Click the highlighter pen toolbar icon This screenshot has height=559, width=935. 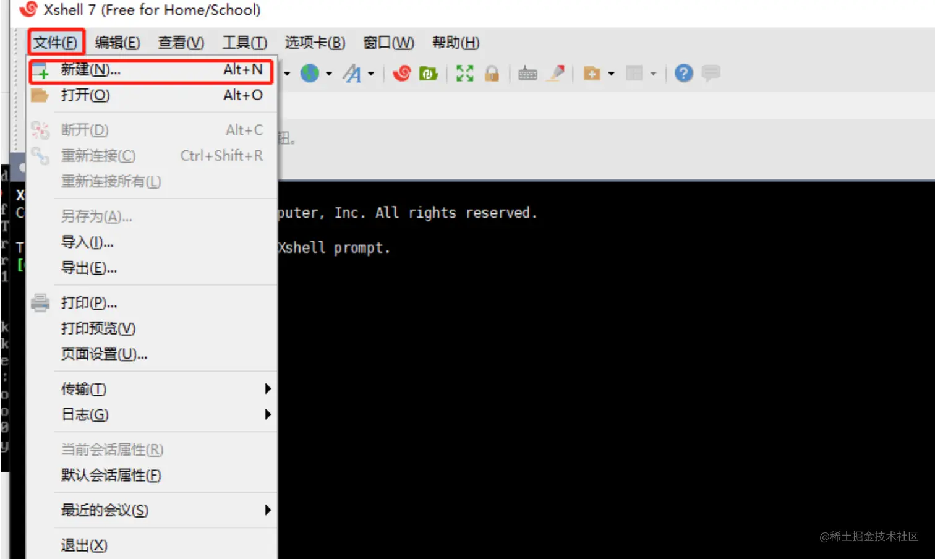click(x=557, y=74)
